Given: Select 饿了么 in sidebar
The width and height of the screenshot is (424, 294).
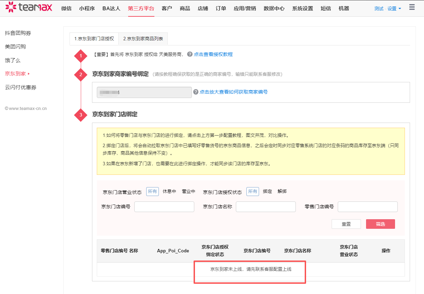Looking at the screenshot, I should click(x=13, y=60).
